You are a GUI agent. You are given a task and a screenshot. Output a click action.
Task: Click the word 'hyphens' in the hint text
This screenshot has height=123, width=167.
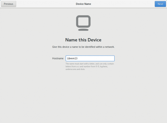[x=104, y=66]
